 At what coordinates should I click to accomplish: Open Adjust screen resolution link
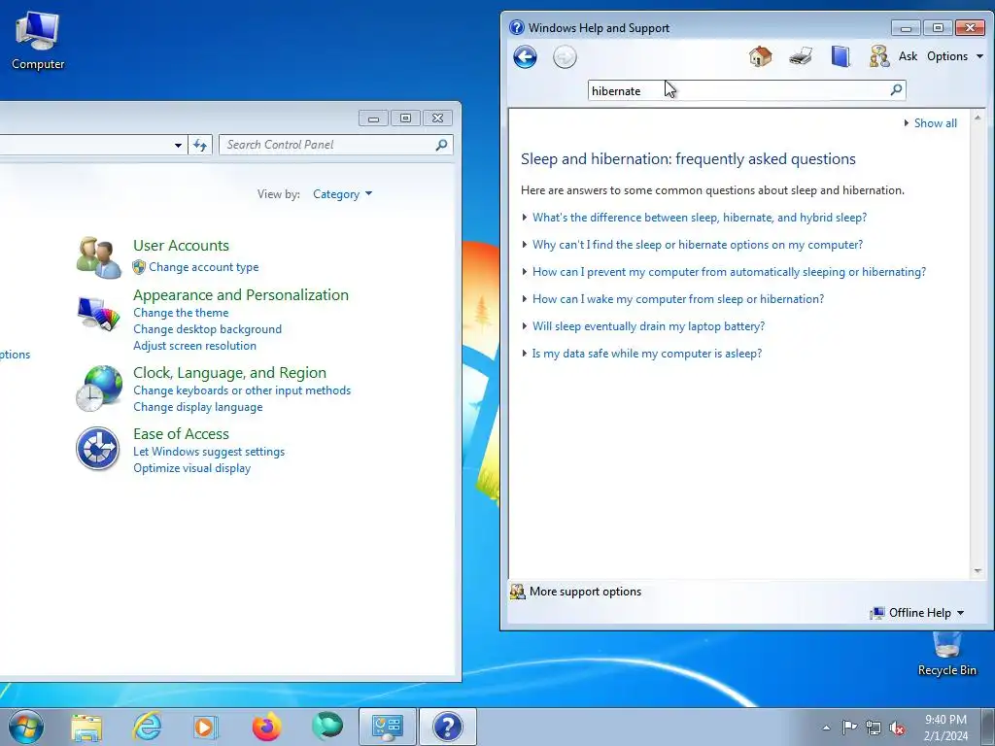[x=194, y=346]
